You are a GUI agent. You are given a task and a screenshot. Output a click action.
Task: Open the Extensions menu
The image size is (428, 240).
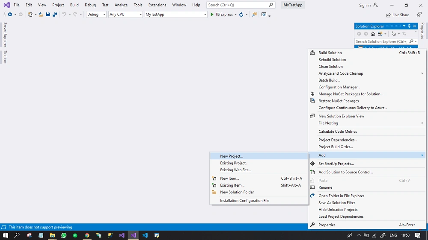point(157,5)
